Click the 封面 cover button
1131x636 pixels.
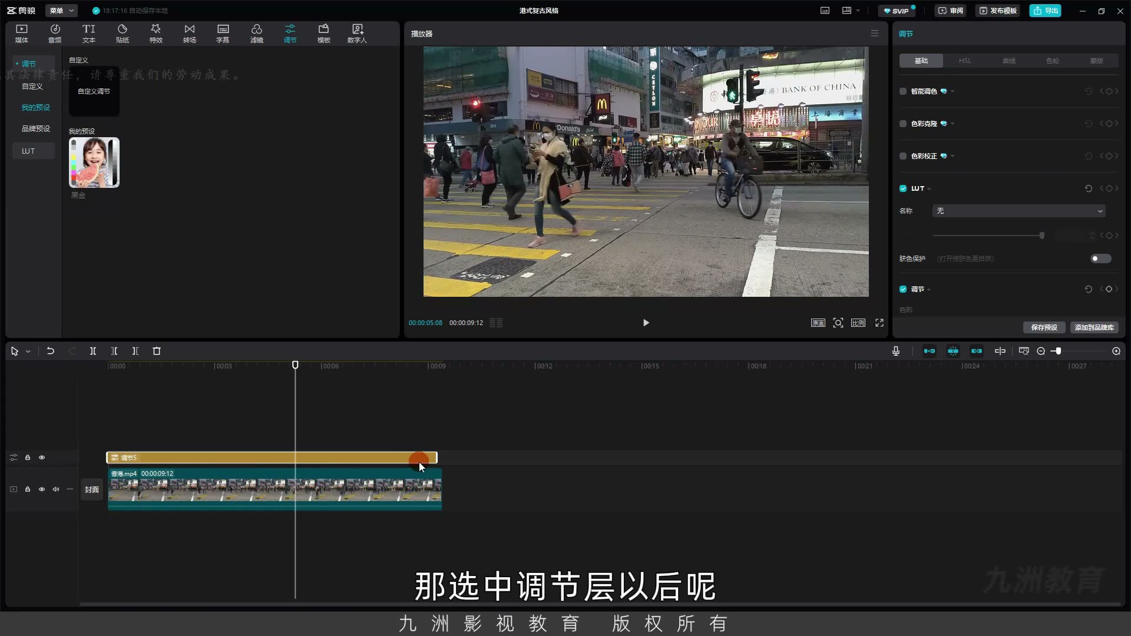92,489
